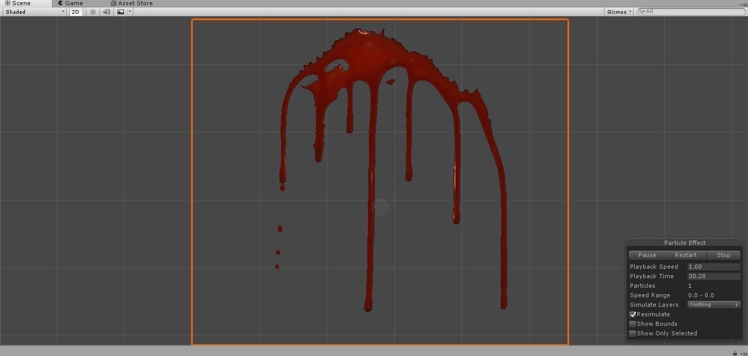Click the Playback Speed label
Viewport: 748px width, 356px height.
click(x=654, y=267)
